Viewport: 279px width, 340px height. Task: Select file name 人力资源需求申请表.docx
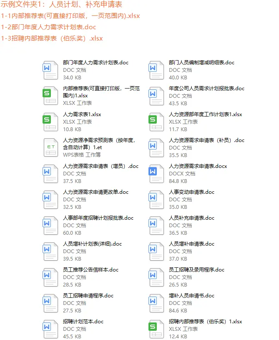pos(198,166)
